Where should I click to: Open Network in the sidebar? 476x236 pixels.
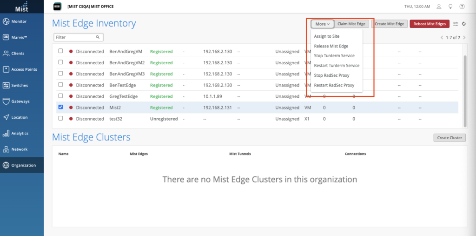[x=22, y=149]
